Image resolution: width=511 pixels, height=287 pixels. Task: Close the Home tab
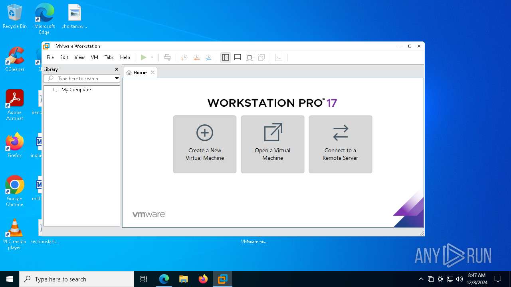[153, 73]
